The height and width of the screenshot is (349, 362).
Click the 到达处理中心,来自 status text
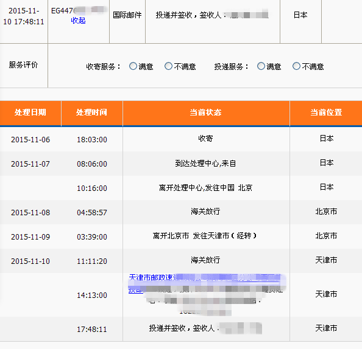pyautogui.click(x=205, y=164)
